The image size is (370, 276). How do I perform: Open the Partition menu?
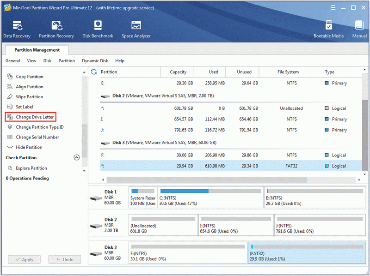pyautogui.click(x=67, y=61)
